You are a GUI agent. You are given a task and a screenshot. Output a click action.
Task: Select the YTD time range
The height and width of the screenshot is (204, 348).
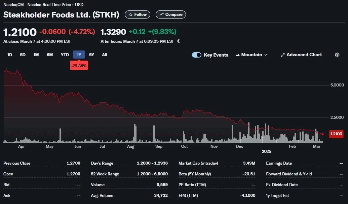65,55
